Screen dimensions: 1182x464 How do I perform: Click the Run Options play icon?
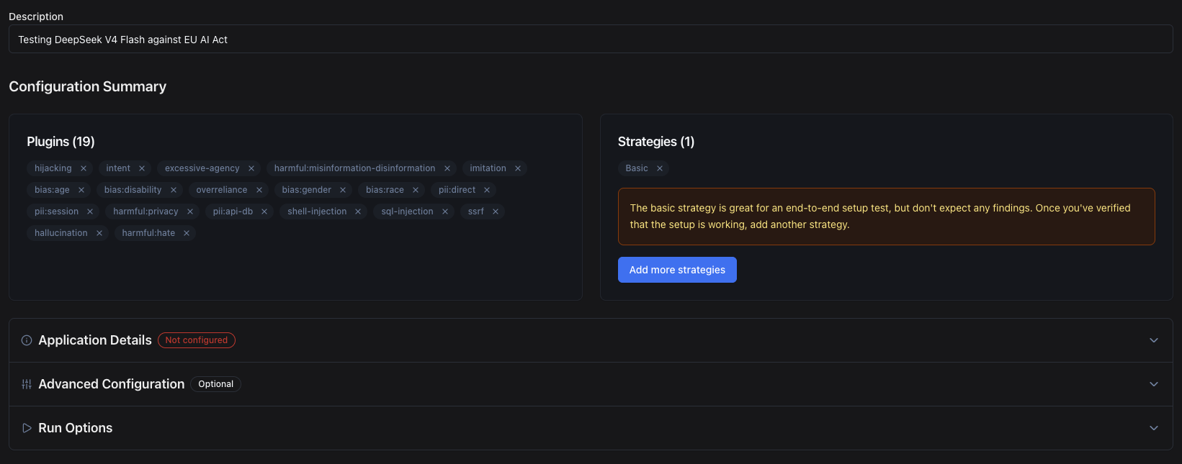click(x=27, y=428)
